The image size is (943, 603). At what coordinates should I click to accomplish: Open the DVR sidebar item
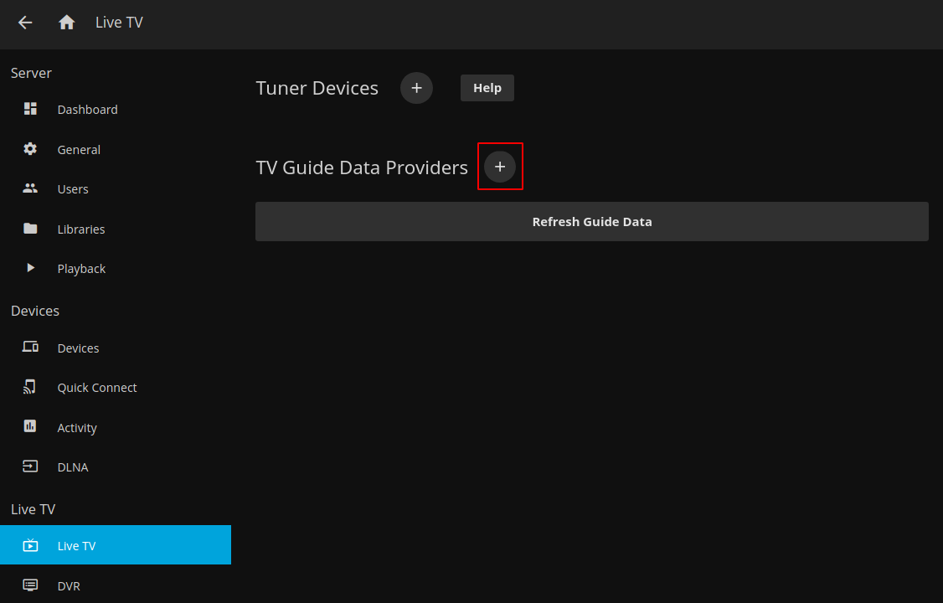click(69, 585)
